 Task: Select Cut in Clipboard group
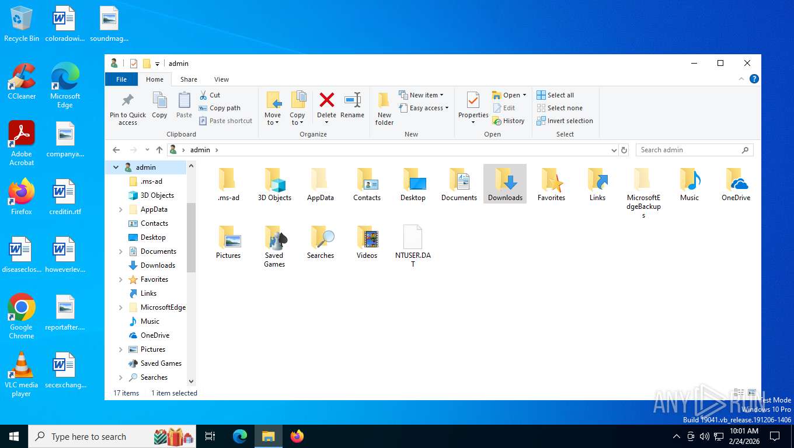[210, 95]
